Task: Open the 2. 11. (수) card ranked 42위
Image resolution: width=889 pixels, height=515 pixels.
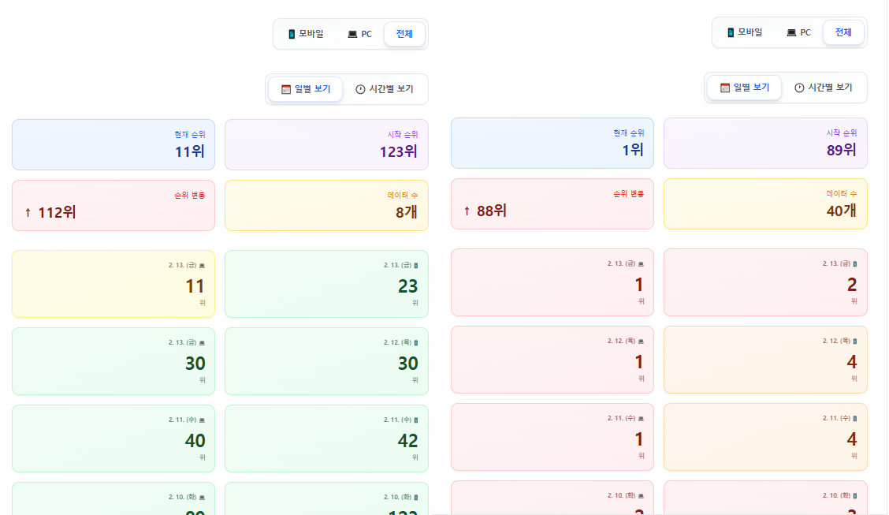Action: pos(326,438)
